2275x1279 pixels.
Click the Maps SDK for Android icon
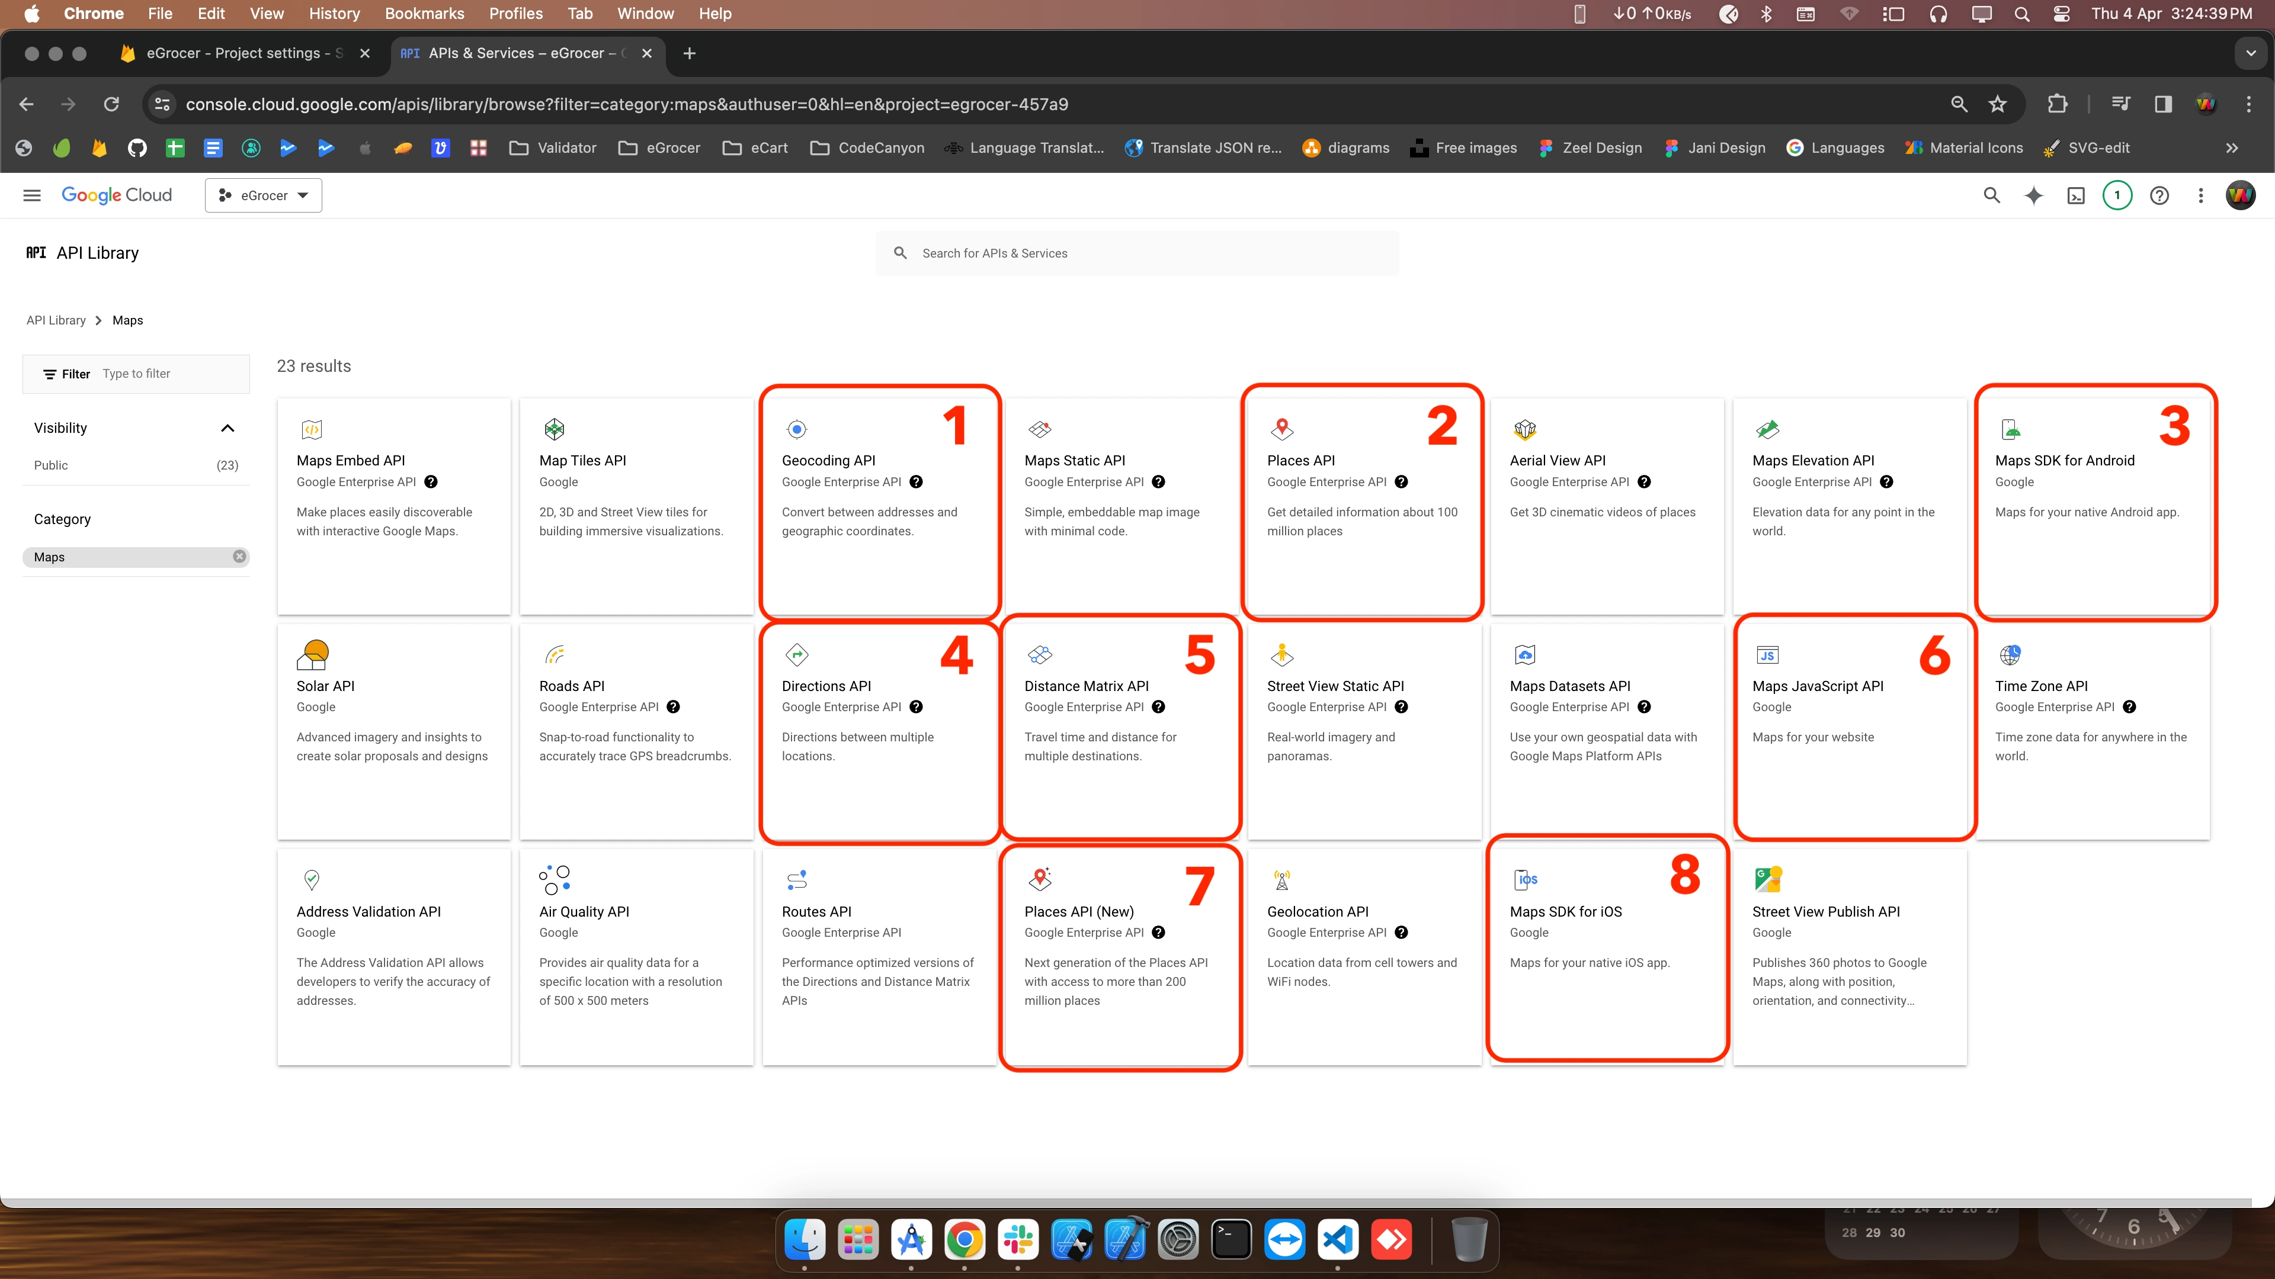click(2010, 429)
